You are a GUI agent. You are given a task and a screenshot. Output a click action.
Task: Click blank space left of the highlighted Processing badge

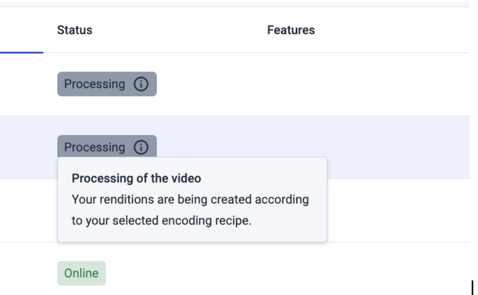pyautogui.click(x=28, y=148)
